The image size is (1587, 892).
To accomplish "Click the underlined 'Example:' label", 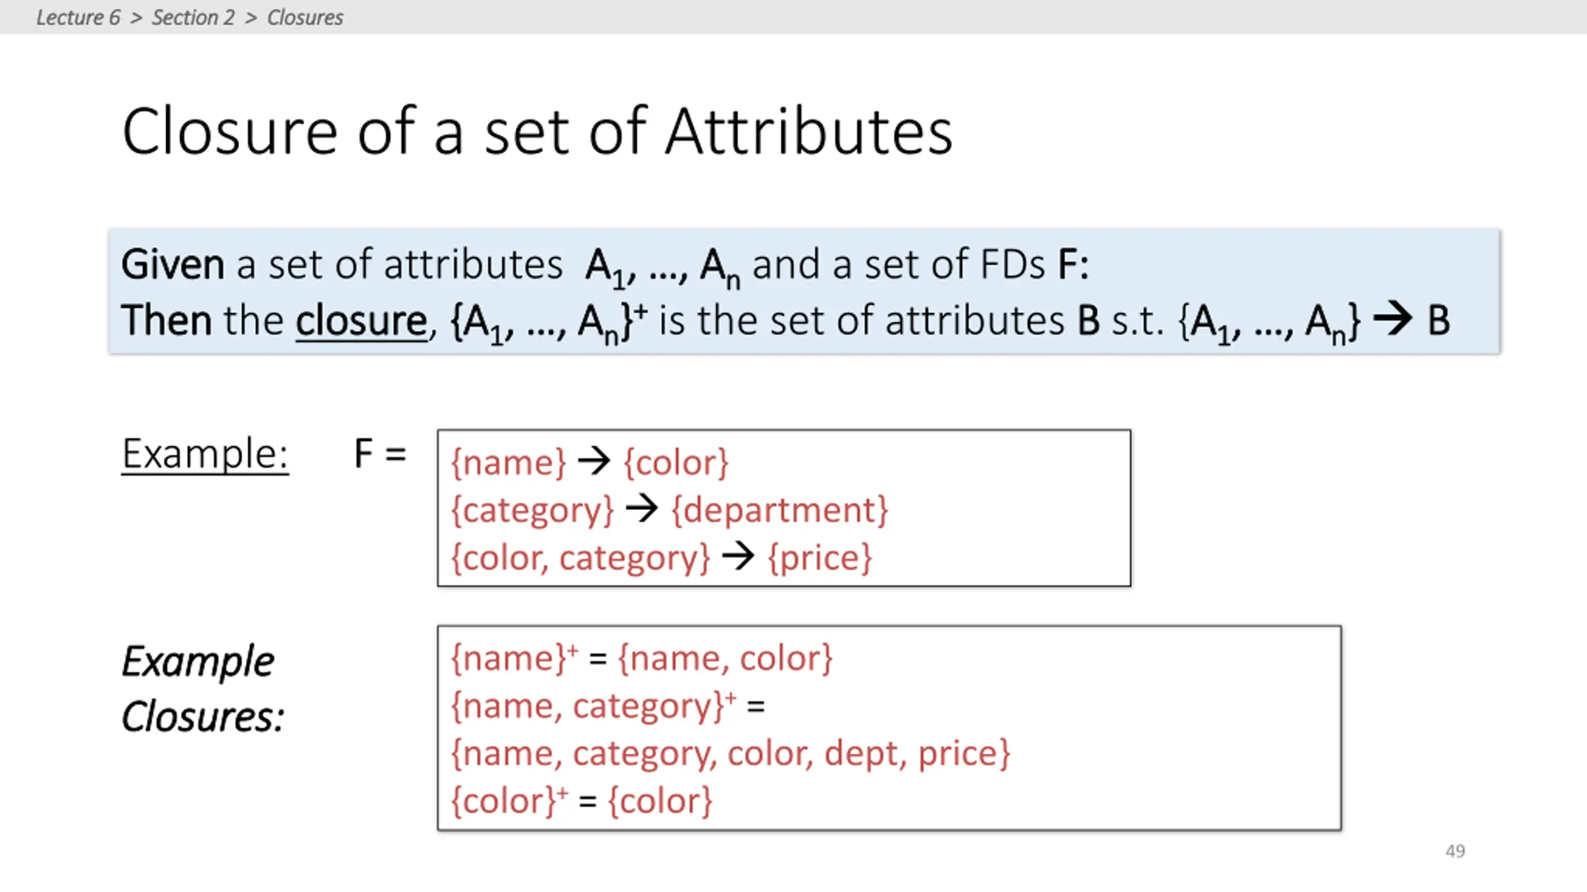I will [205, 453].
